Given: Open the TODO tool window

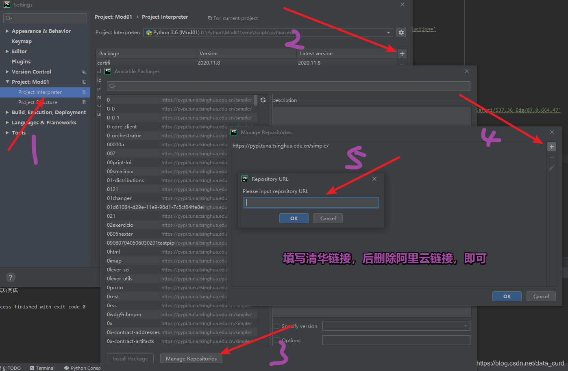Looking at the screenshot, I should click(x=11, y=368).
